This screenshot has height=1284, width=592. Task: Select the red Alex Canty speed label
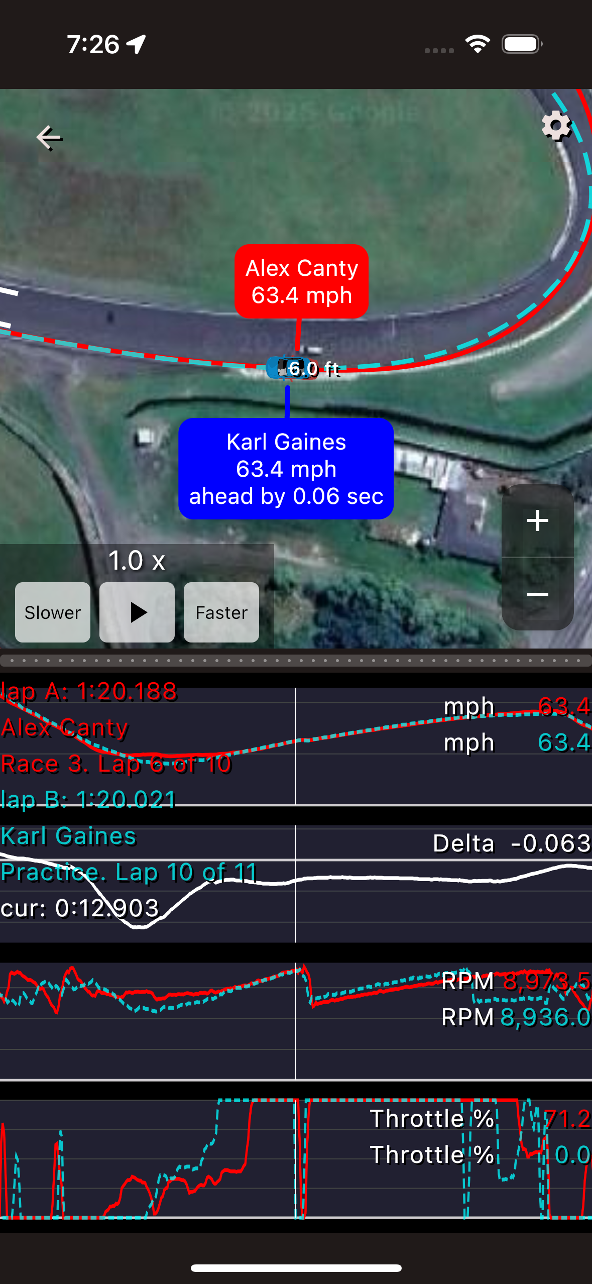(x=301, y=281)
